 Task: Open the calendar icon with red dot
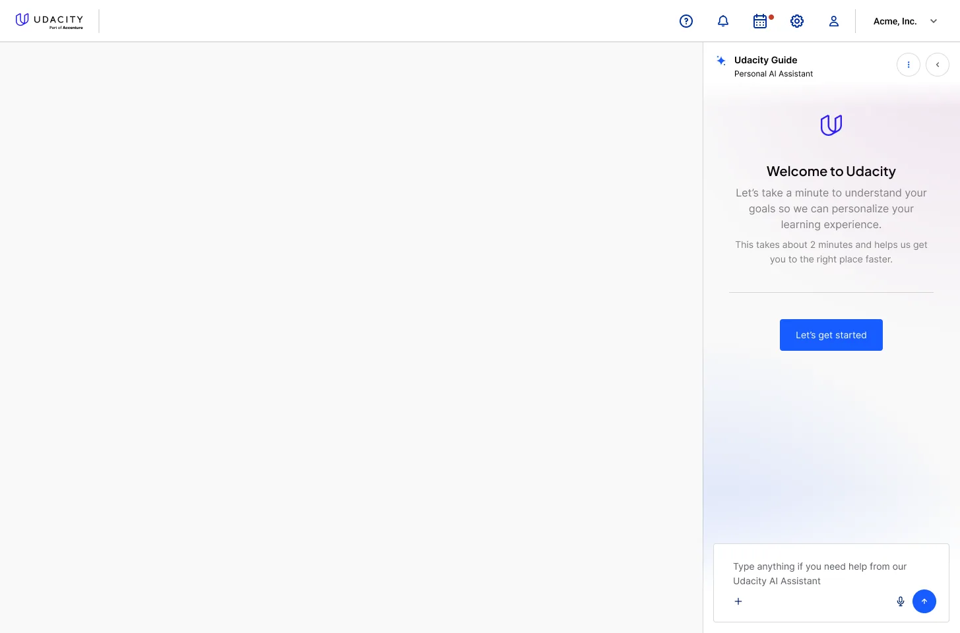click(761, 21)
